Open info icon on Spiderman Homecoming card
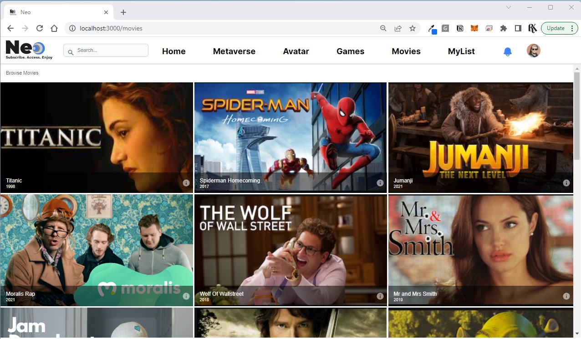Screen dimensions: 581x339 (x=380, y=183)
